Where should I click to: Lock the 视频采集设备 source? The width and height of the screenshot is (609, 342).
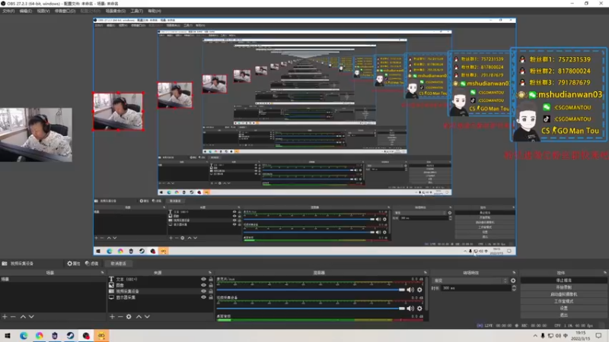click(x=211, y=291)
